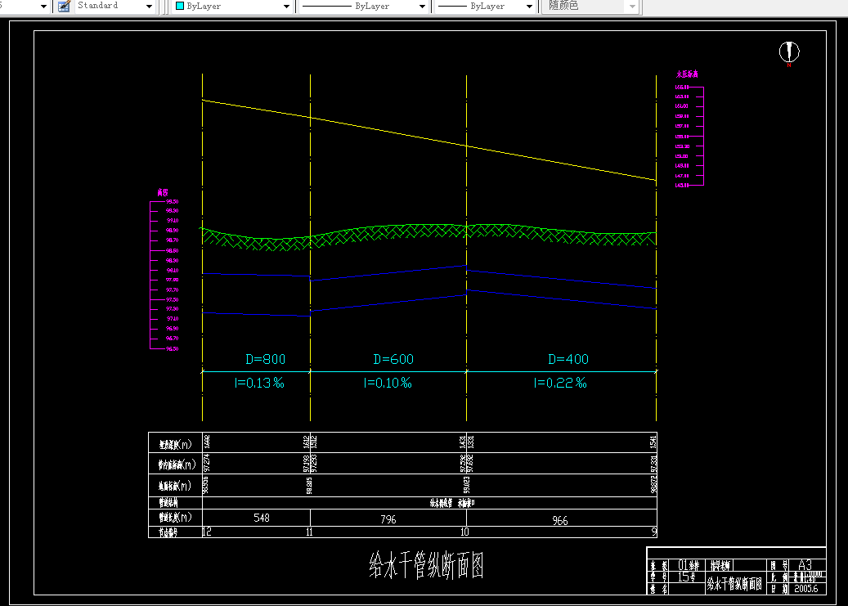This screenshot has width=848, height=606.
Task: Click the 966 pipe length cell
Action: 560,520
